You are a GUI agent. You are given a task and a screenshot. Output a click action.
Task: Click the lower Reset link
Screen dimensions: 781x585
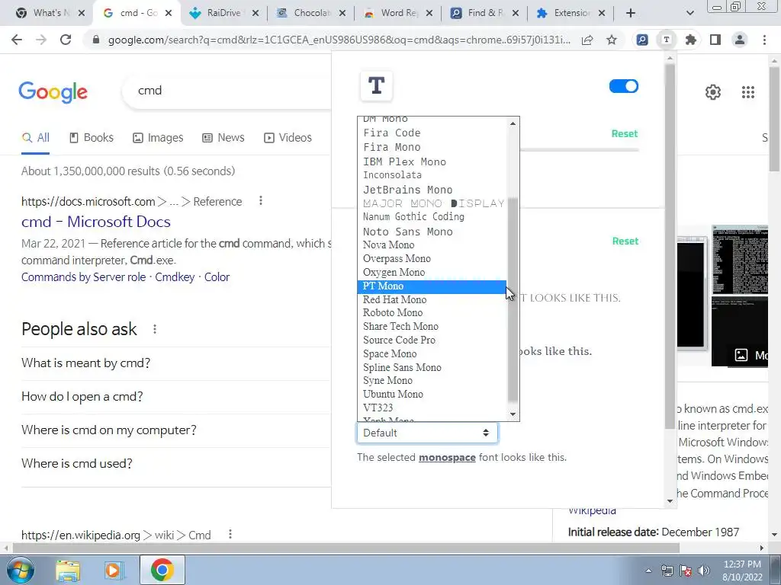pos(625,241)
